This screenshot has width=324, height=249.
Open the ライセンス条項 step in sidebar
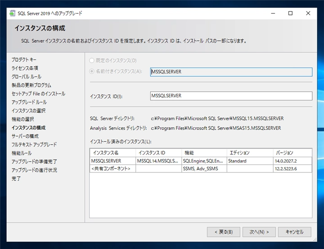pyautogui.click(x=25, y=68)
